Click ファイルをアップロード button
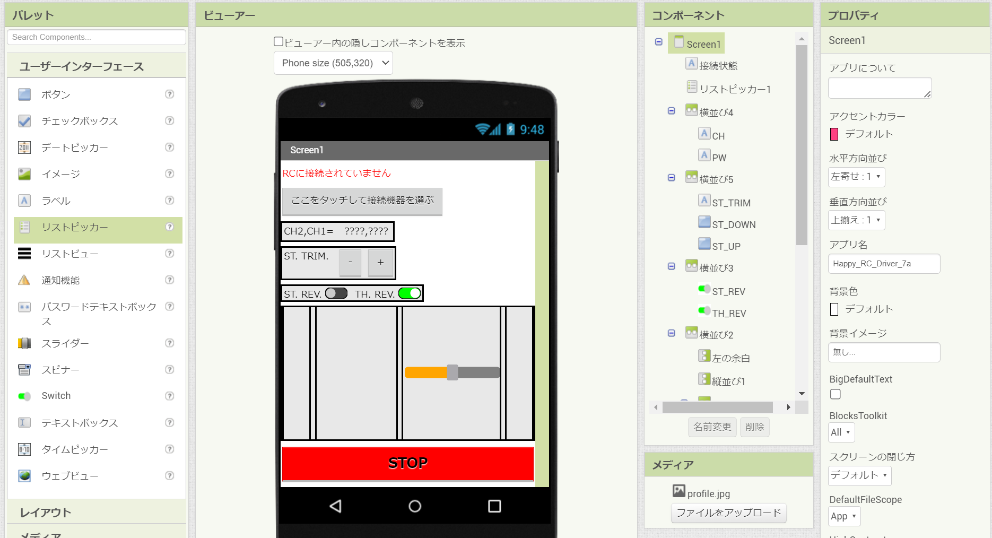Image resolution: width=992 pixels, height=538 pixels. 728,513
